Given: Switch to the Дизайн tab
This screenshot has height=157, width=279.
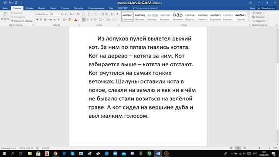Looking at the screenshot, I should coord(42,8).
